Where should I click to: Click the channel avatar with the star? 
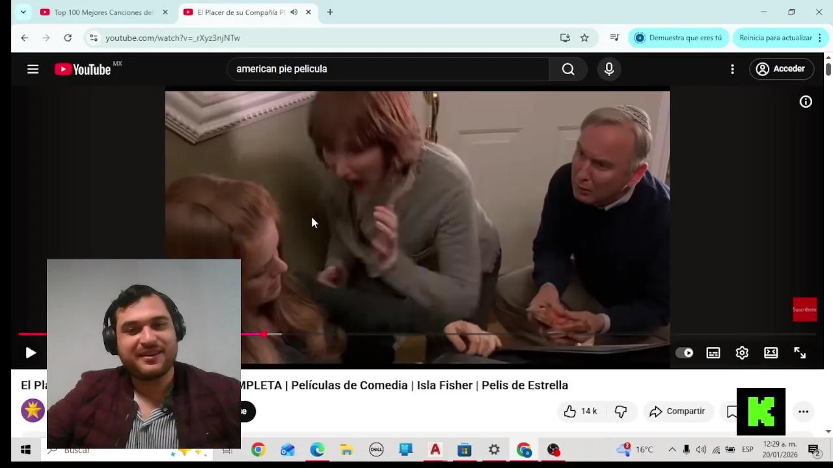pos(33,411)
